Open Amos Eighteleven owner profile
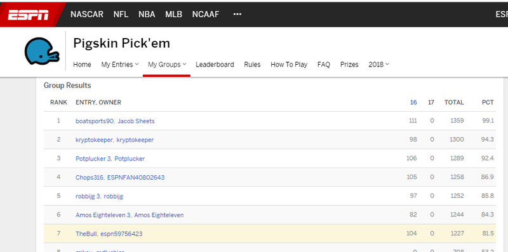The image size is (508, 252). [x=159, y=215]
